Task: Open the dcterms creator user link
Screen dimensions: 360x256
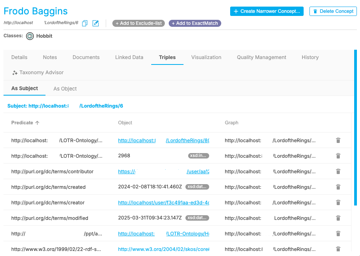Action: click(x=163, y=202)
